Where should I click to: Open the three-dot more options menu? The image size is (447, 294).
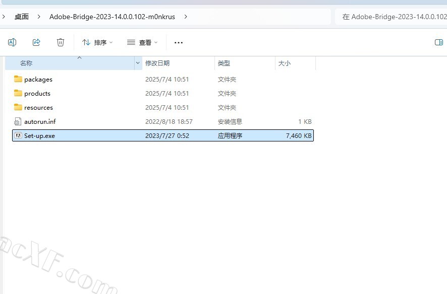pos(179,43)
